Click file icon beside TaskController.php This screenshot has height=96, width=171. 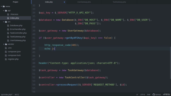tap(8, 33)
